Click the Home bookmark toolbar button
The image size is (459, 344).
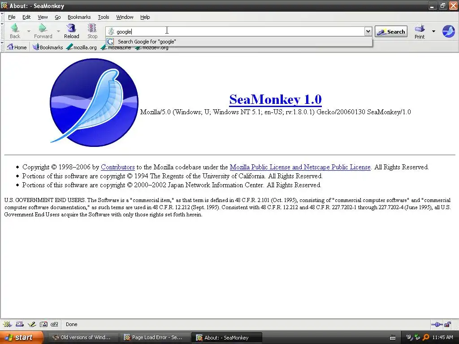click(17, 47)
